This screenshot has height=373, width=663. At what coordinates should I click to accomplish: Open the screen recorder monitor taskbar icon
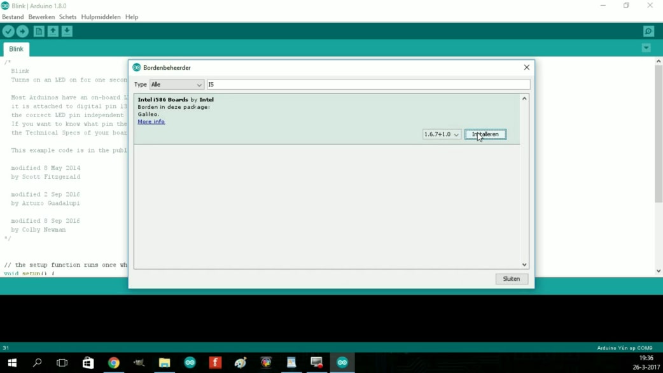(317, 363)
